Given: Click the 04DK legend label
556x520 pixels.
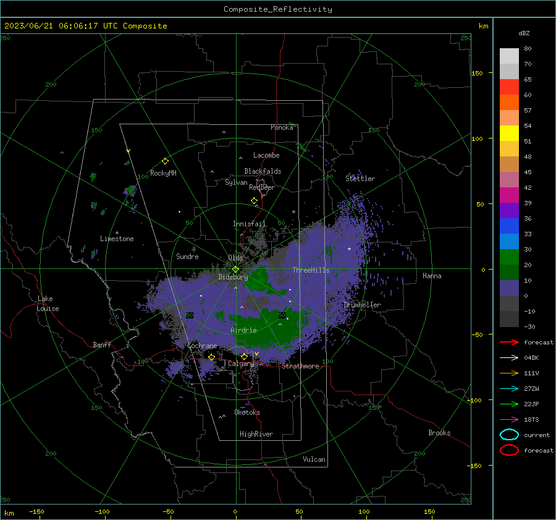Looking at the screenshot, I should [531, 358].
